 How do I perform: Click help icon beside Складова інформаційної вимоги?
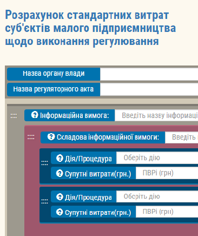[x=51, y=137]
